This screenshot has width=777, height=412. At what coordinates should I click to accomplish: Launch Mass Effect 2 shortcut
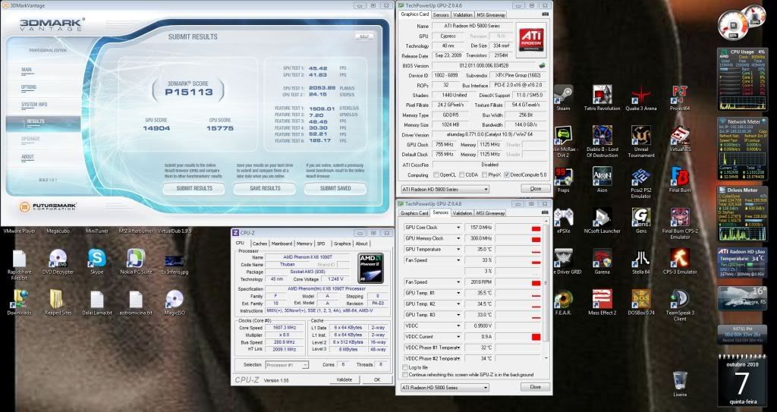coord(602,298)
